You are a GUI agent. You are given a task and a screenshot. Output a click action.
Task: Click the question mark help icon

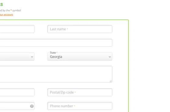pos(32,106)
